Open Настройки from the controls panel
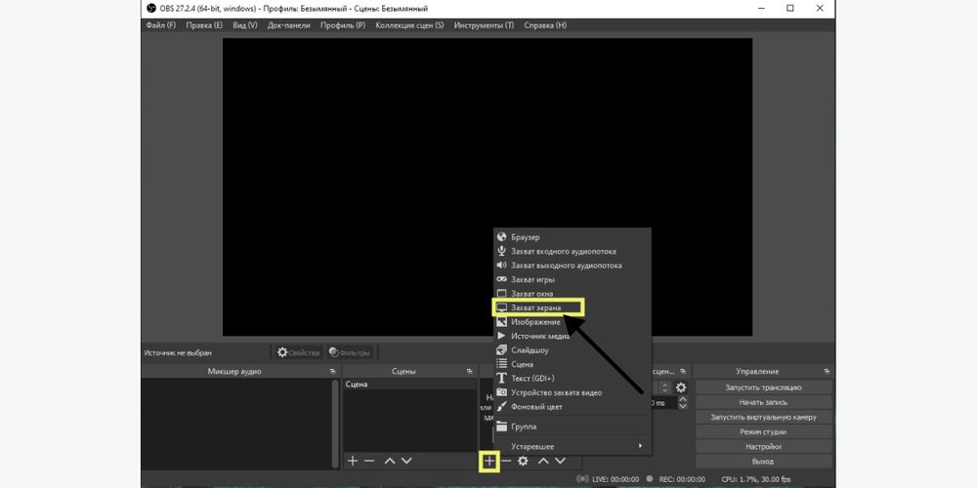Screen dimensions: 977x488 point(763,446)
